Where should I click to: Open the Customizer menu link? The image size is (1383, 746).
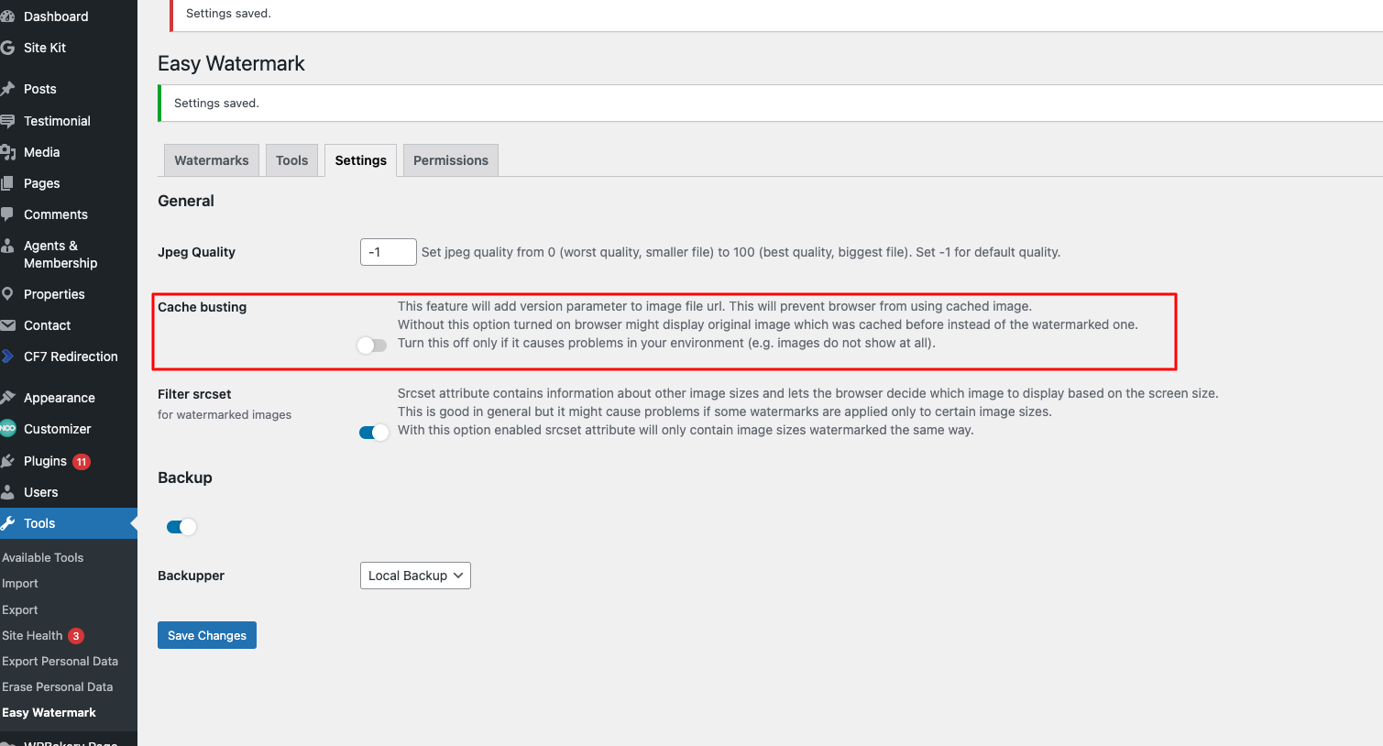[57, 429]
